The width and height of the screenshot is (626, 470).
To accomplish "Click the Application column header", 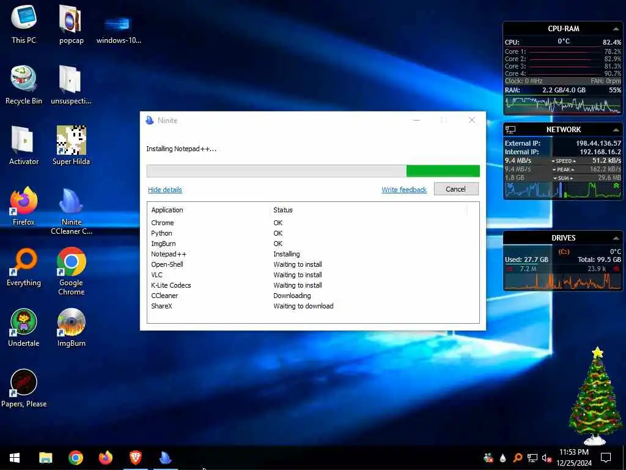I will [x=208, y=210].
